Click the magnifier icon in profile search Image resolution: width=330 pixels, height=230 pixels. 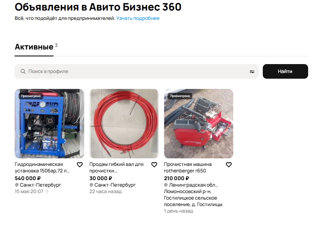tap(23, 71)
